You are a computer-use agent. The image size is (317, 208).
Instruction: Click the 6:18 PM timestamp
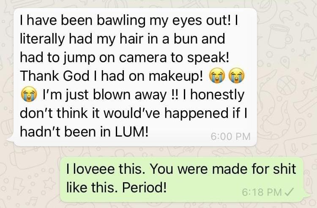pos(262,192)
